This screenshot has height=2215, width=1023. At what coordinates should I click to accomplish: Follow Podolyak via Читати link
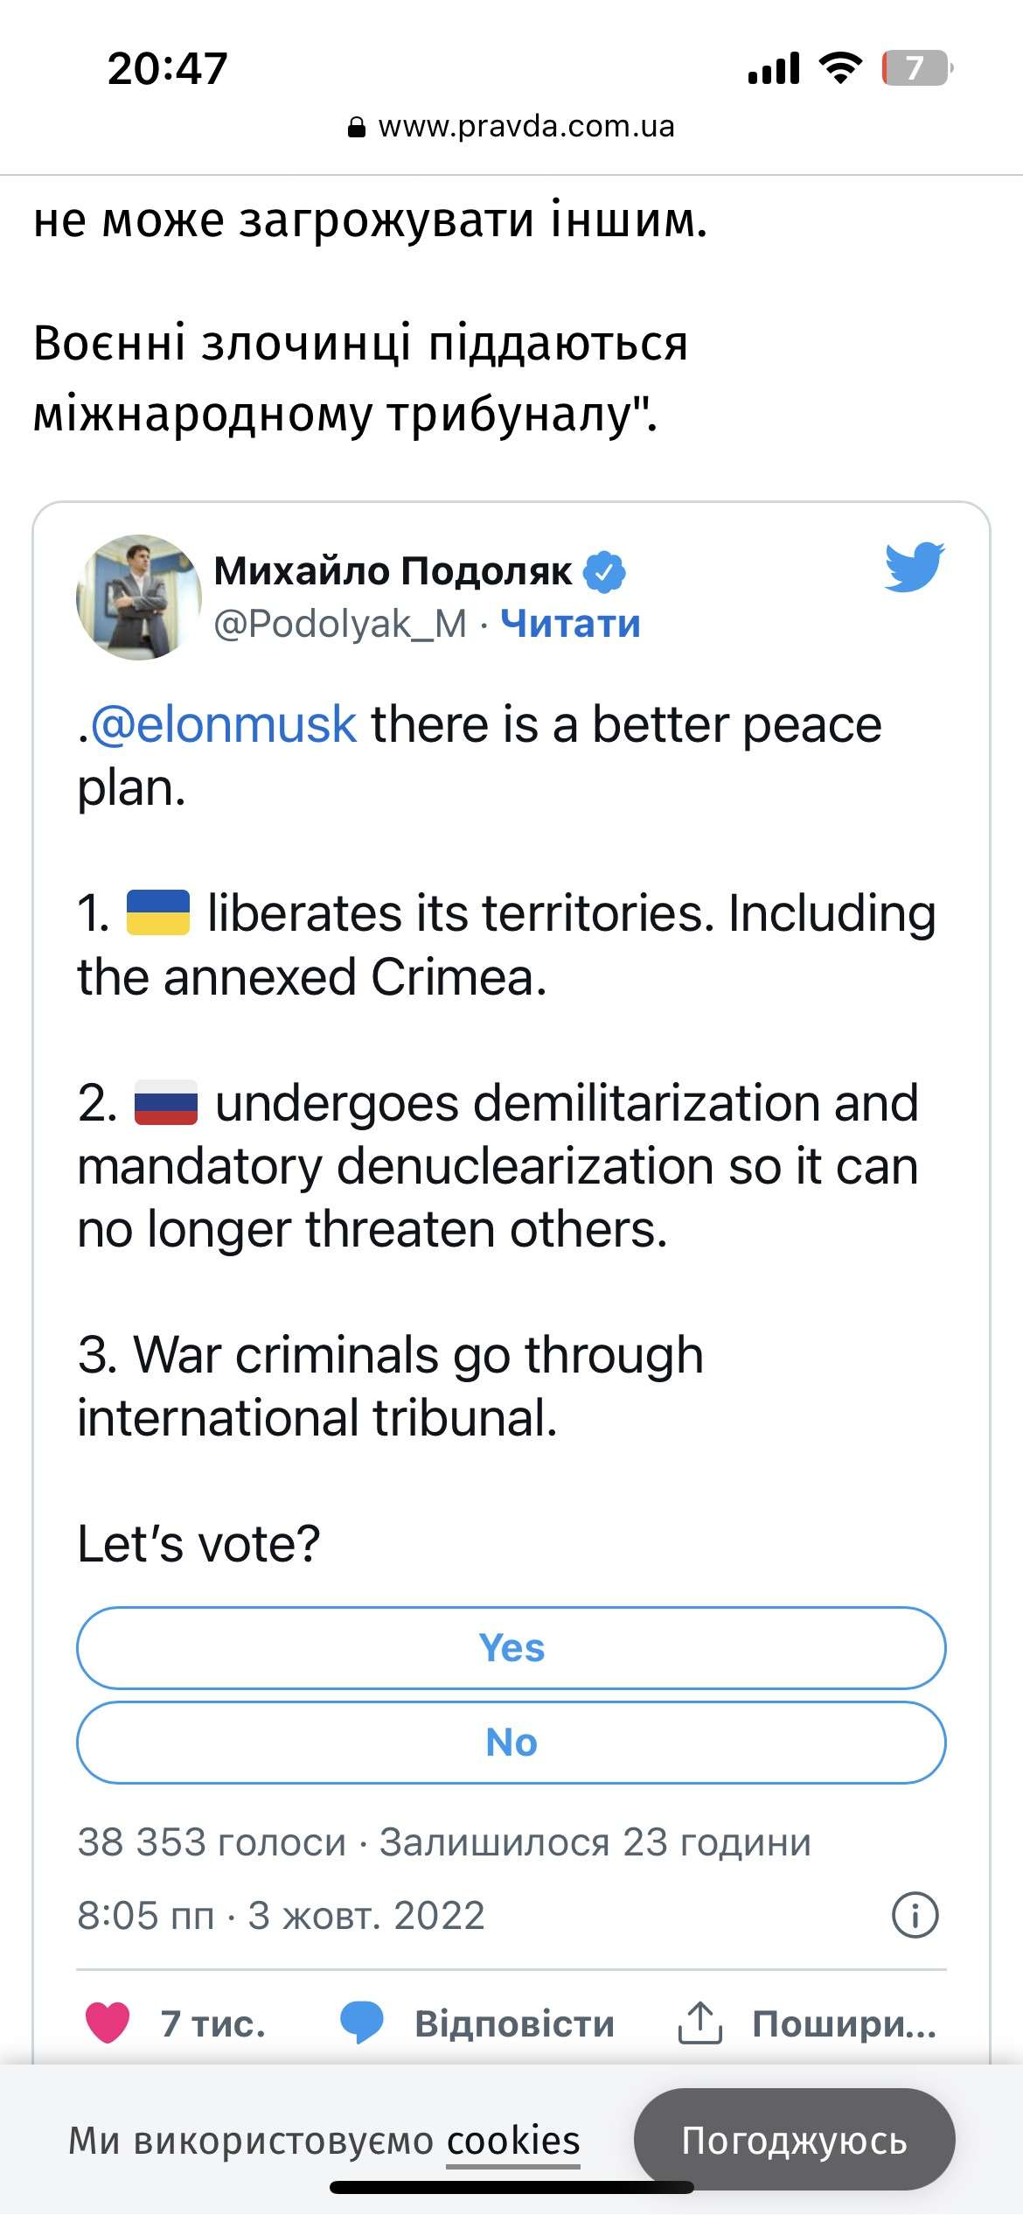tap(570, 624)
